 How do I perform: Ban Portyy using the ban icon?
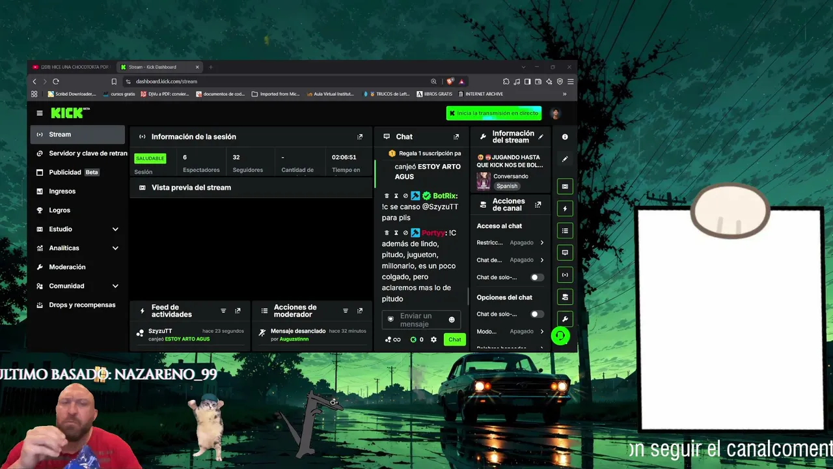(405, 233)
